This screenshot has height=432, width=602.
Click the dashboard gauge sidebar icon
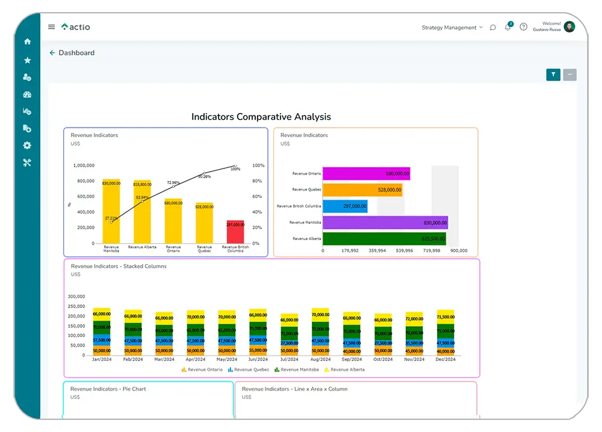[x=27, y=94]
